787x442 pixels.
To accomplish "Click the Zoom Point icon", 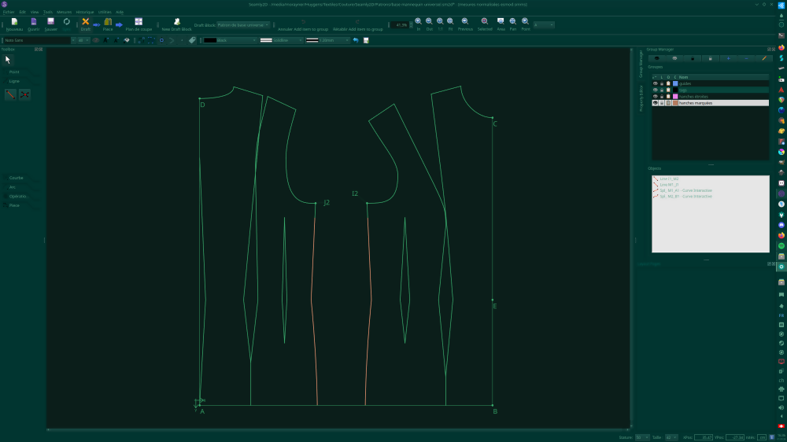I will [x=525, y=21].
